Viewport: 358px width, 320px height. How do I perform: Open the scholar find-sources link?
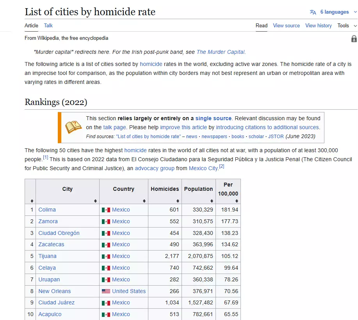pos(256,137)
